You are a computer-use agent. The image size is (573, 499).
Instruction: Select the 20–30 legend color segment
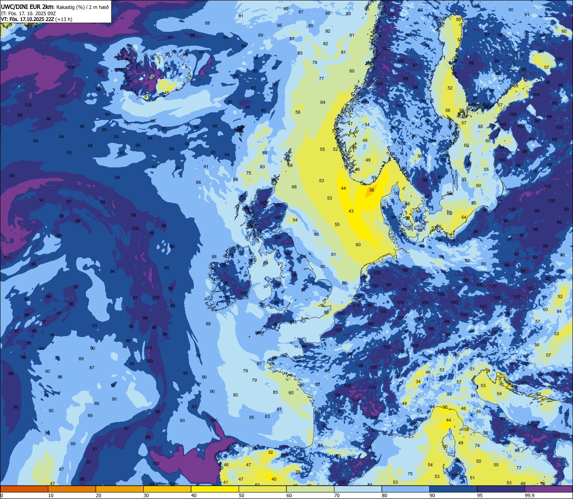[x=120, y=489]
